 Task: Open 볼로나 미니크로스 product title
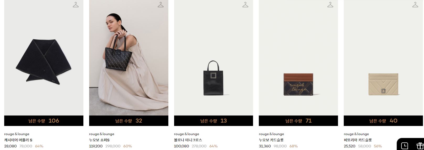click(x=188, y=140)
